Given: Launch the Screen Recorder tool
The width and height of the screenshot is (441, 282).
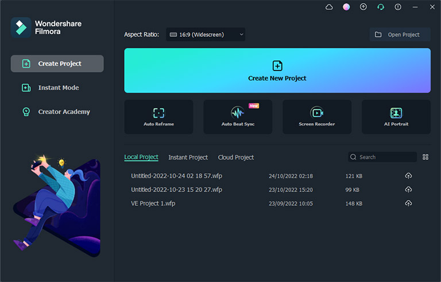Looking at the screenshot, I should click(317, 117).
